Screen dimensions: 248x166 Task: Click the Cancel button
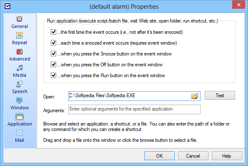click(x=193, y=156)
